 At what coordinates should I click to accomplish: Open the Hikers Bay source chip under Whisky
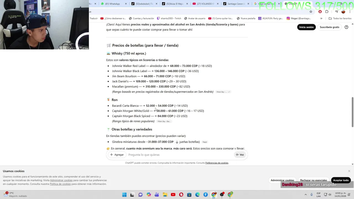(223, 92)
